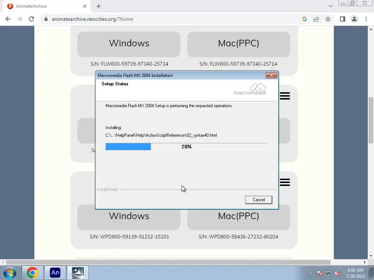This screenshot has width=374, height=280.
Task: Click the vertical page scrollbar thumb
Action: 371,120
